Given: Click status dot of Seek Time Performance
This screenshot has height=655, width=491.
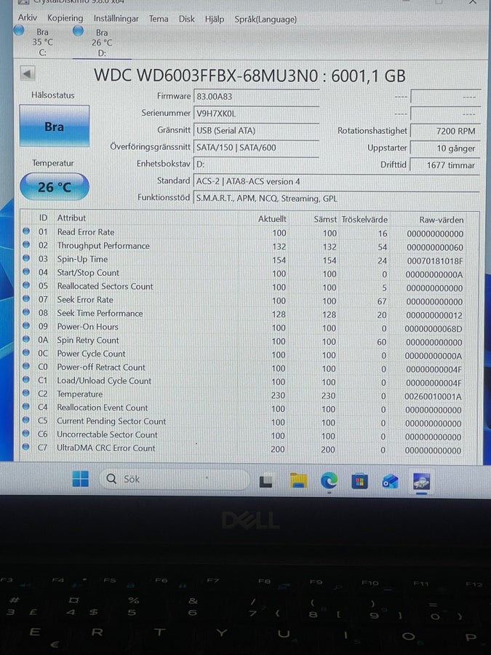Looking at the screenshot, I should point(26,311).
